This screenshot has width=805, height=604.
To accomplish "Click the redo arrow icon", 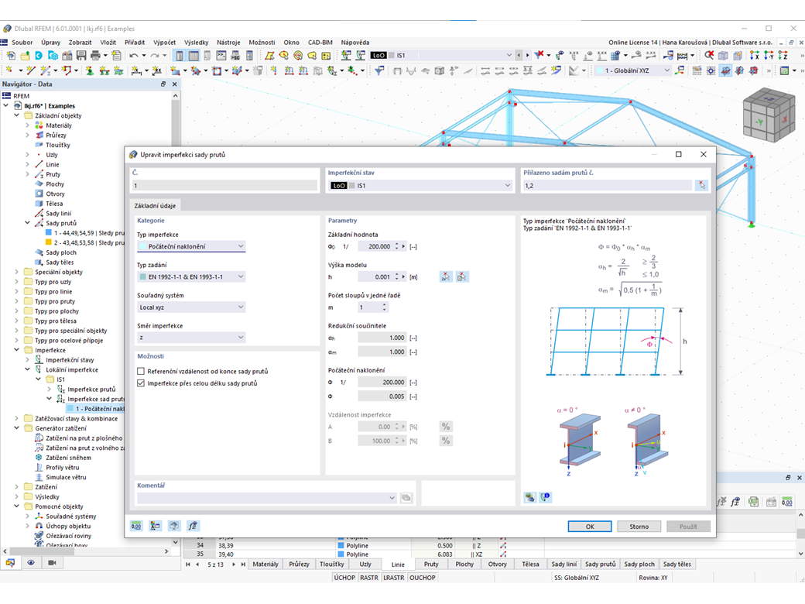I will click(x=155, y=56).
